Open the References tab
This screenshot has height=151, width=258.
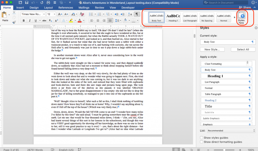[66, 8]
